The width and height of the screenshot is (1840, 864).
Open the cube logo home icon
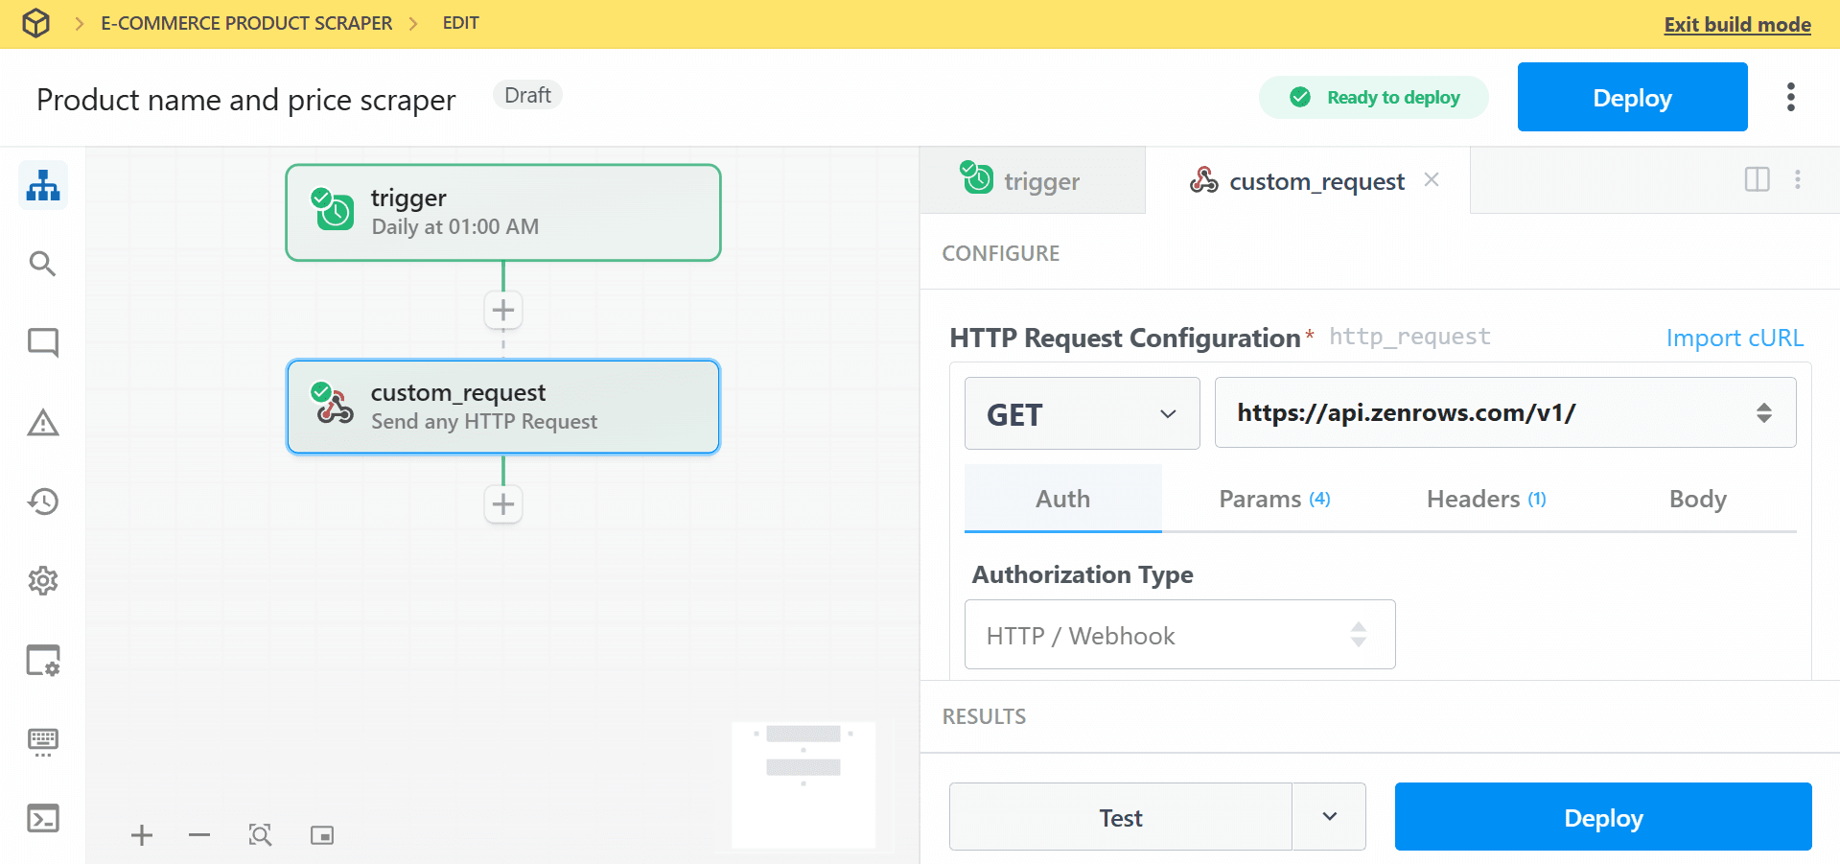pos(35,23)
